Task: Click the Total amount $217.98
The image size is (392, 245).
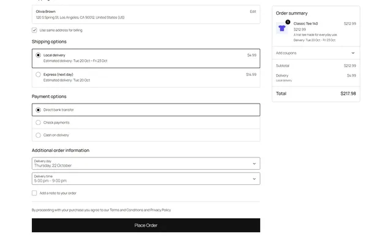Action: [x=348, y=94]
